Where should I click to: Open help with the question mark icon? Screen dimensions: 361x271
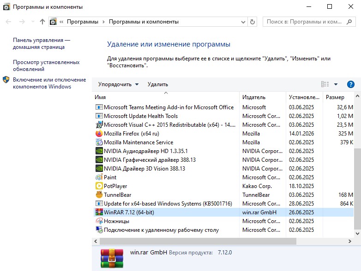(x=350, y=84)
